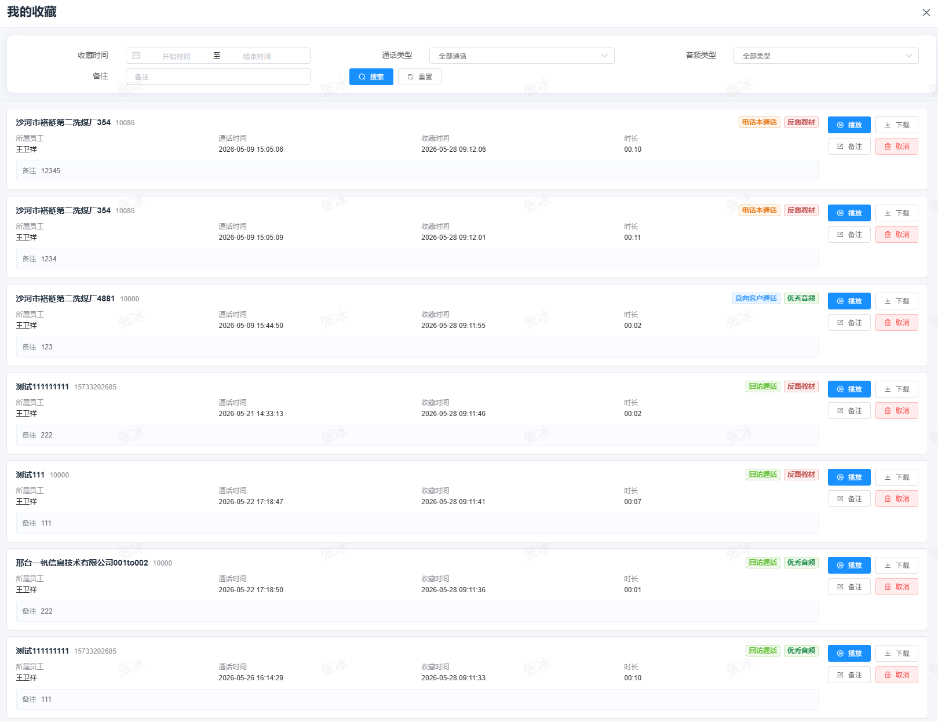The height and width of the screenshot is (722, 938).
Task: Cancel favorite for record collected at 09:11:33
Action: tap(896, 674)
